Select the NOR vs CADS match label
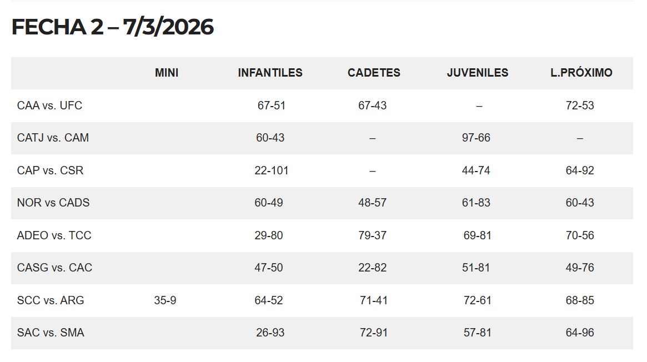The width and height of the screenshot is (647, 362). click(x=53, y=203)
